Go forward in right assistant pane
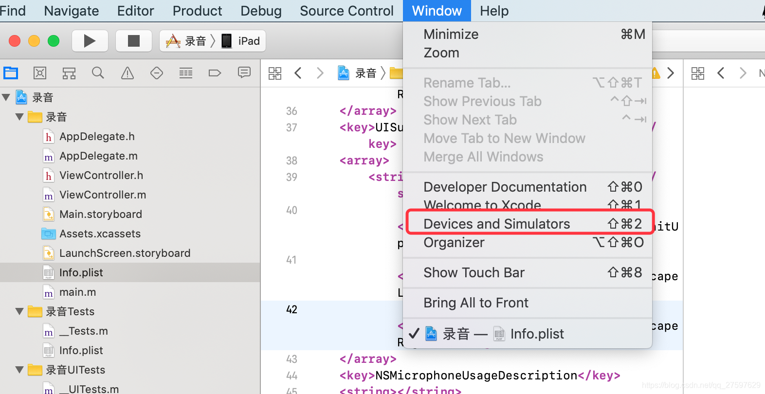Image resolution: width=765 pixels, height=394 pixels. tap(743, 73)
